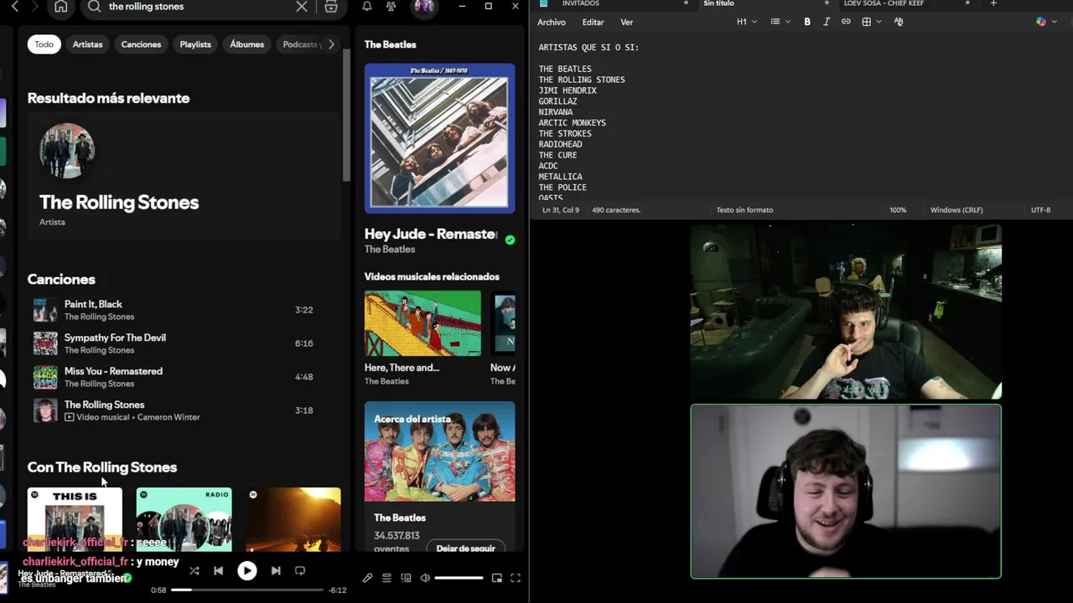This screenshot has width=1073, height=603.
Task: Open the play queue
Action: pos(386,578)
